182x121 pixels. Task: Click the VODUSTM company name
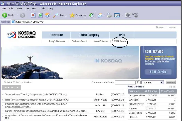pos(100,106)
